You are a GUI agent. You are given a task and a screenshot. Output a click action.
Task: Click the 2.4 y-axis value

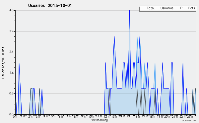click(11, 52)
